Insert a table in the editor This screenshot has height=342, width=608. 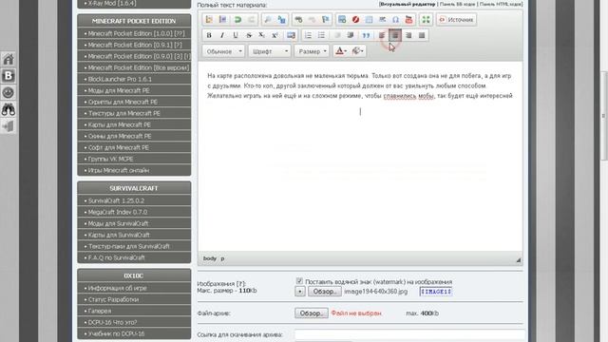(369, 19)
